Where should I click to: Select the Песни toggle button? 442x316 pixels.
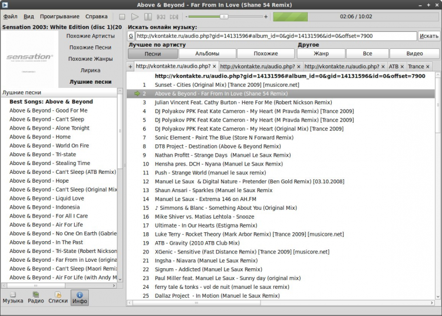tap(153, 54)
